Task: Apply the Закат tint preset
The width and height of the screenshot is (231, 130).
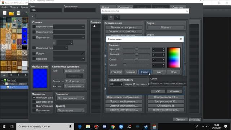Action: (159, 72)
